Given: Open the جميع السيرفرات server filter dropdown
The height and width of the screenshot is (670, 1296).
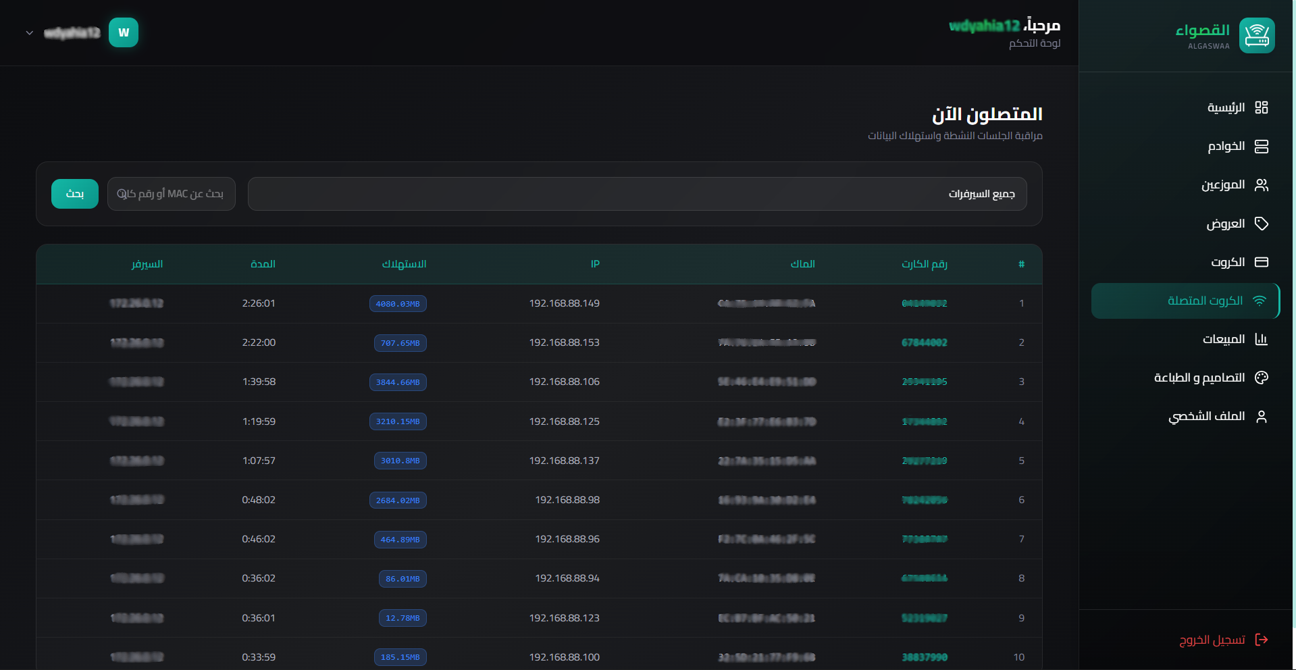Looking at the screenshot, I should 637,194.
